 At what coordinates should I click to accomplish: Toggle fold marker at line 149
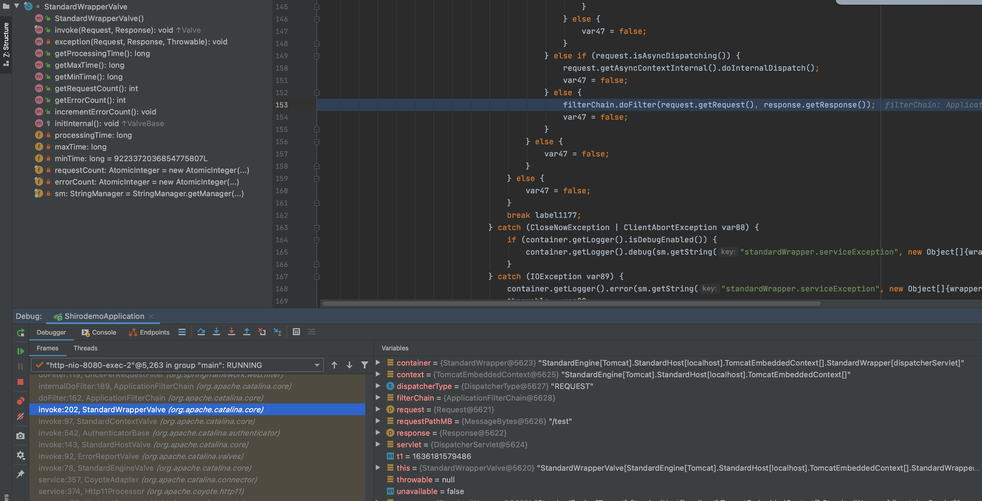[317, 56]
